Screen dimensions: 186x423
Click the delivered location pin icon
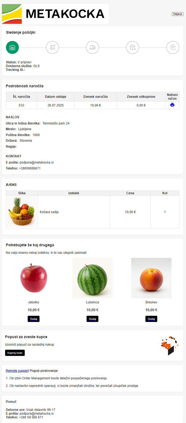click(x=173, y=48)
